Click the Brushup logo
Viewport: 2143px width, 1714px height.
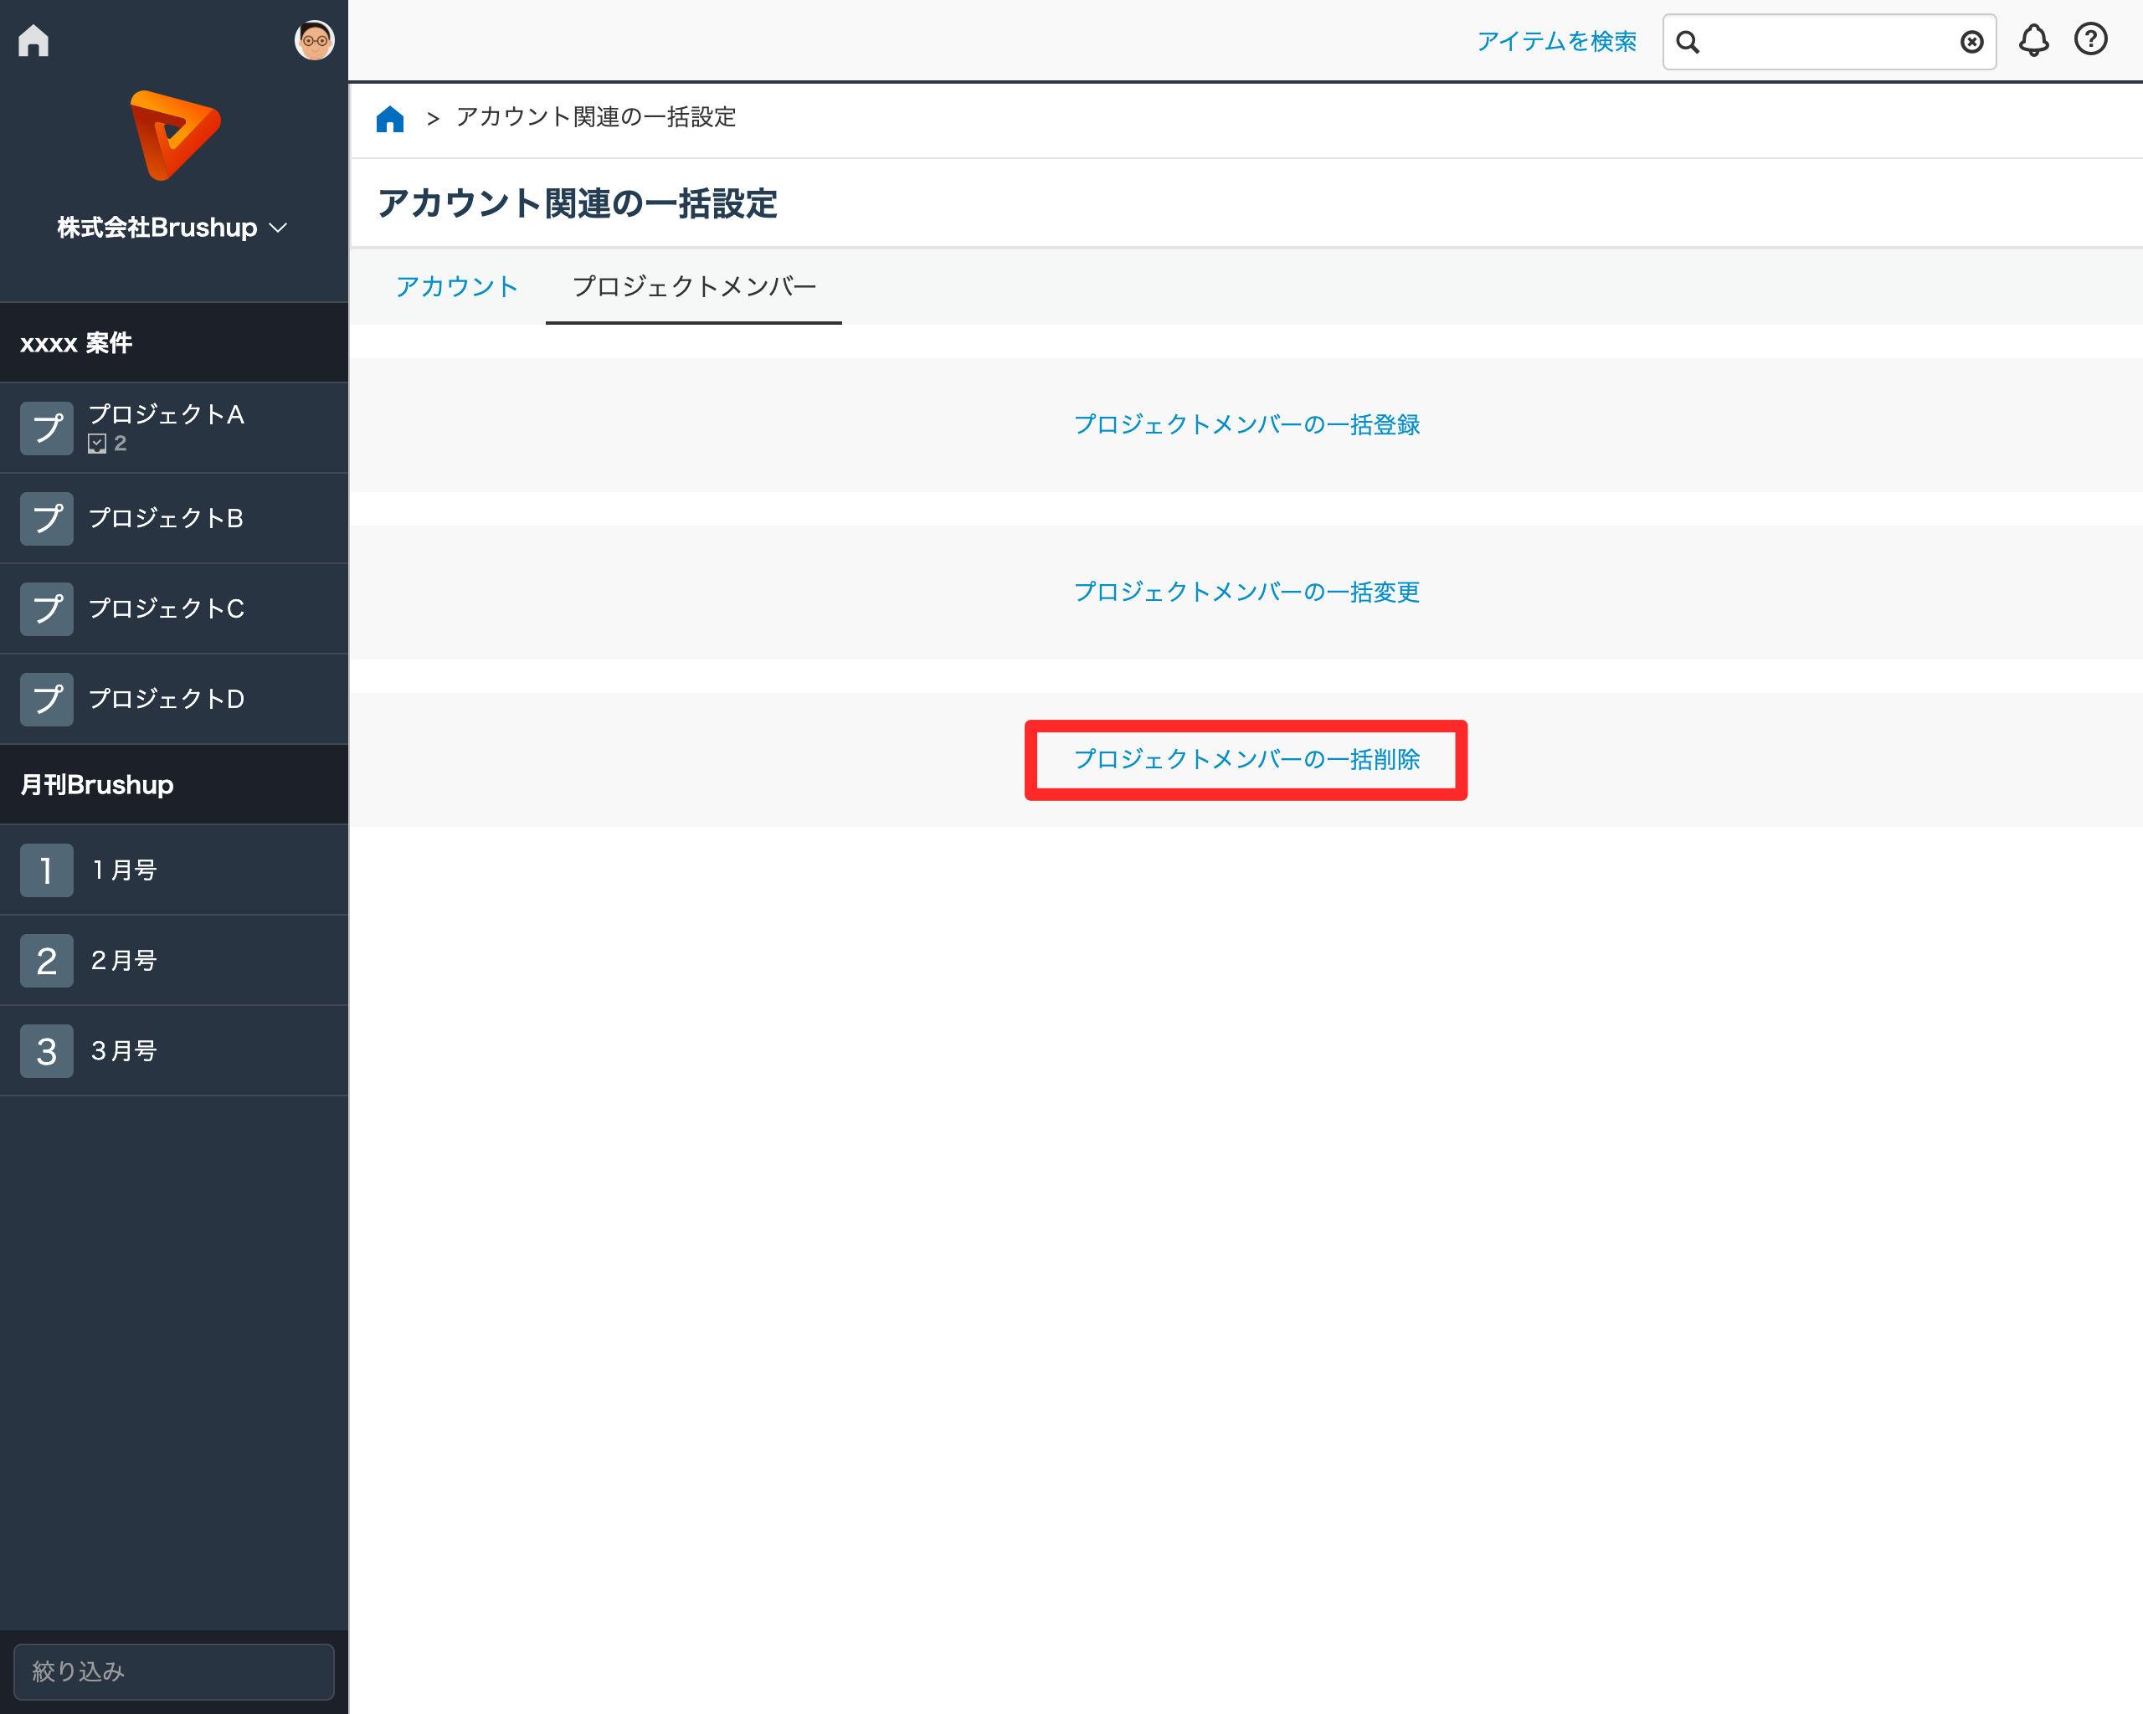point(175,135)
